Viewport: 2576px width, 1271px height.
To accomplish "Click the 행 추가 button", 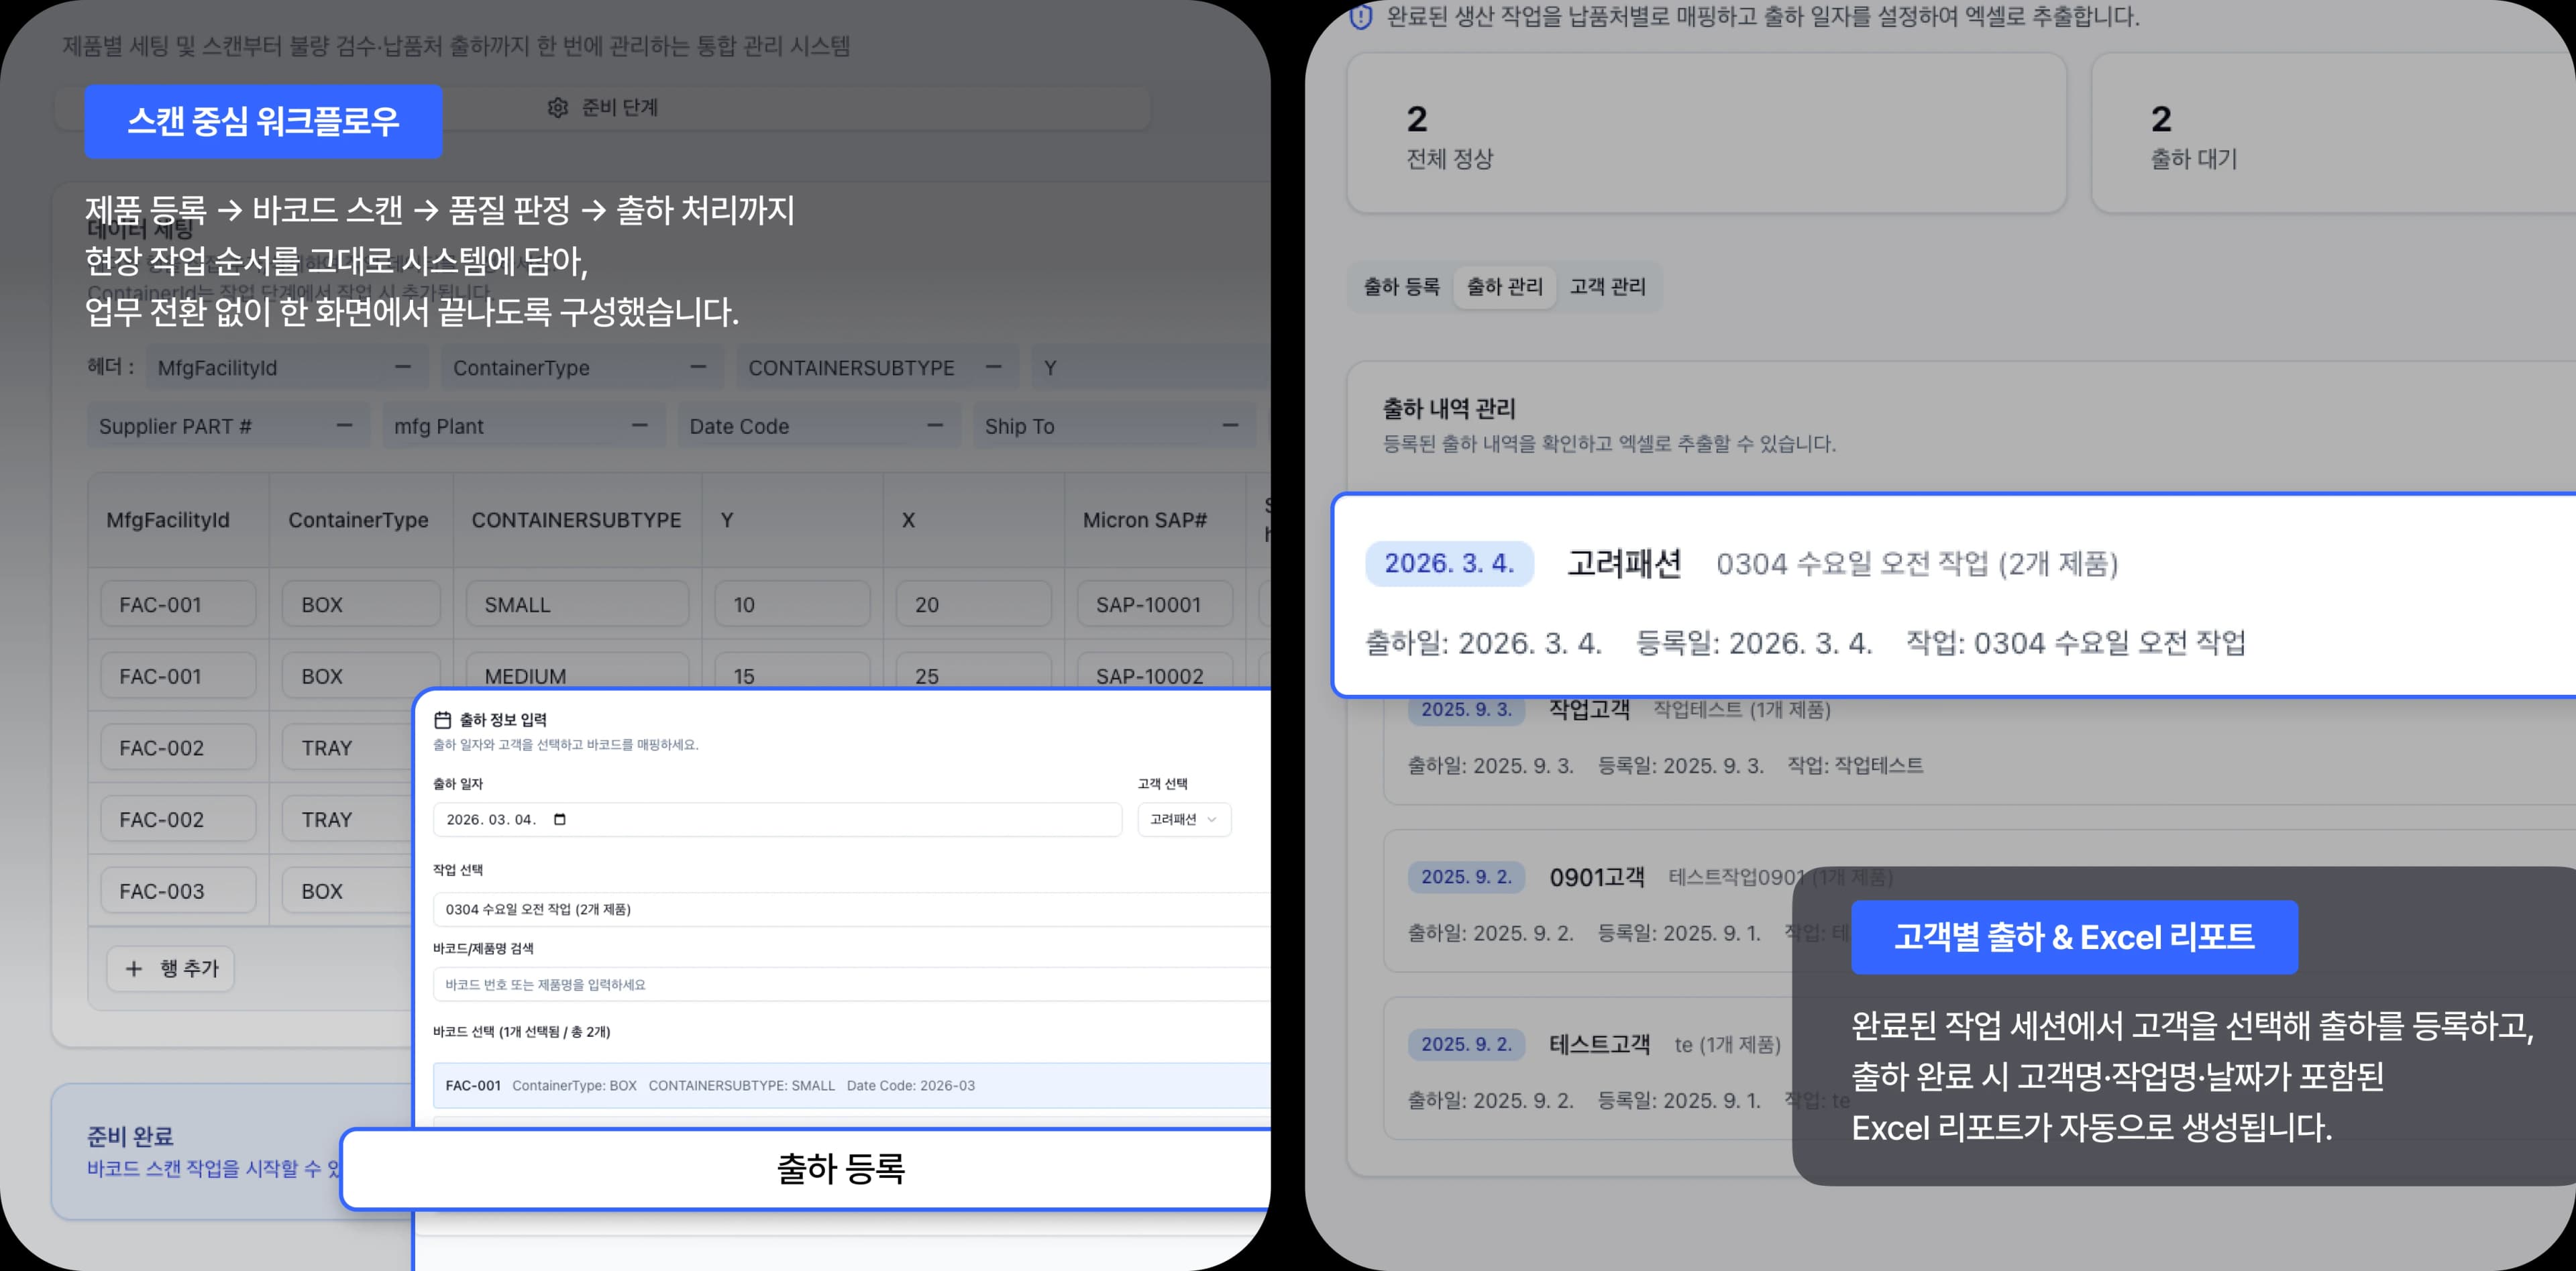I will click(171, 968).
